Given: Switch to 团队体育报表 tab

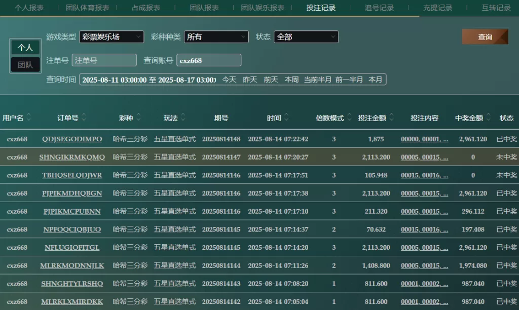Looking at the screenshot, I should point(87,8).
